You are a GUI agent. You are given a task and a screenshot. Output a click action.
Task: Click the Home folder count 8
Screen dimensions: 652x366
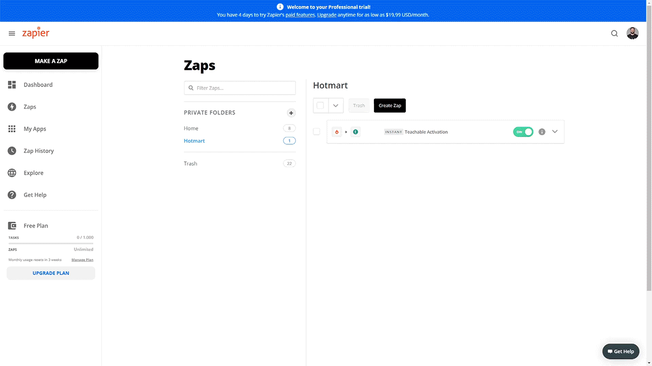click(x=289, y=129)
